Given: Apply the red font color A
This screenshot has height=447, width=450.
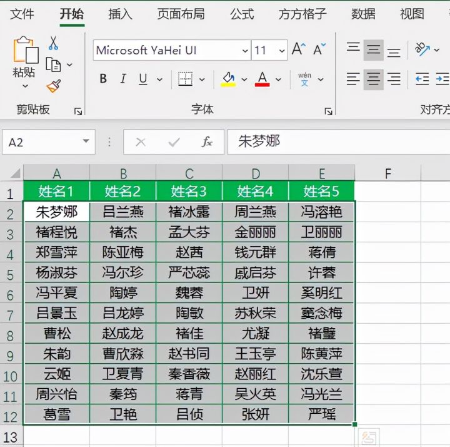Looking at the screenshot, I should (262, 79).
